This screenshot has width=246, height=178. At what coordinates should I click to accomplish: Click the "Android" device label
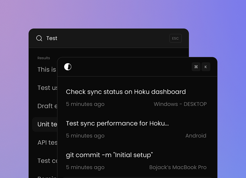196,136
